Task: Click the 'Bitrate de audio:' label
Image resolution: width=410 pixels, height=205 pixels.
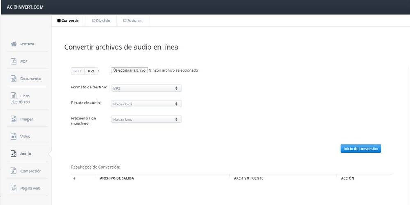Action: tap(86, 103)
